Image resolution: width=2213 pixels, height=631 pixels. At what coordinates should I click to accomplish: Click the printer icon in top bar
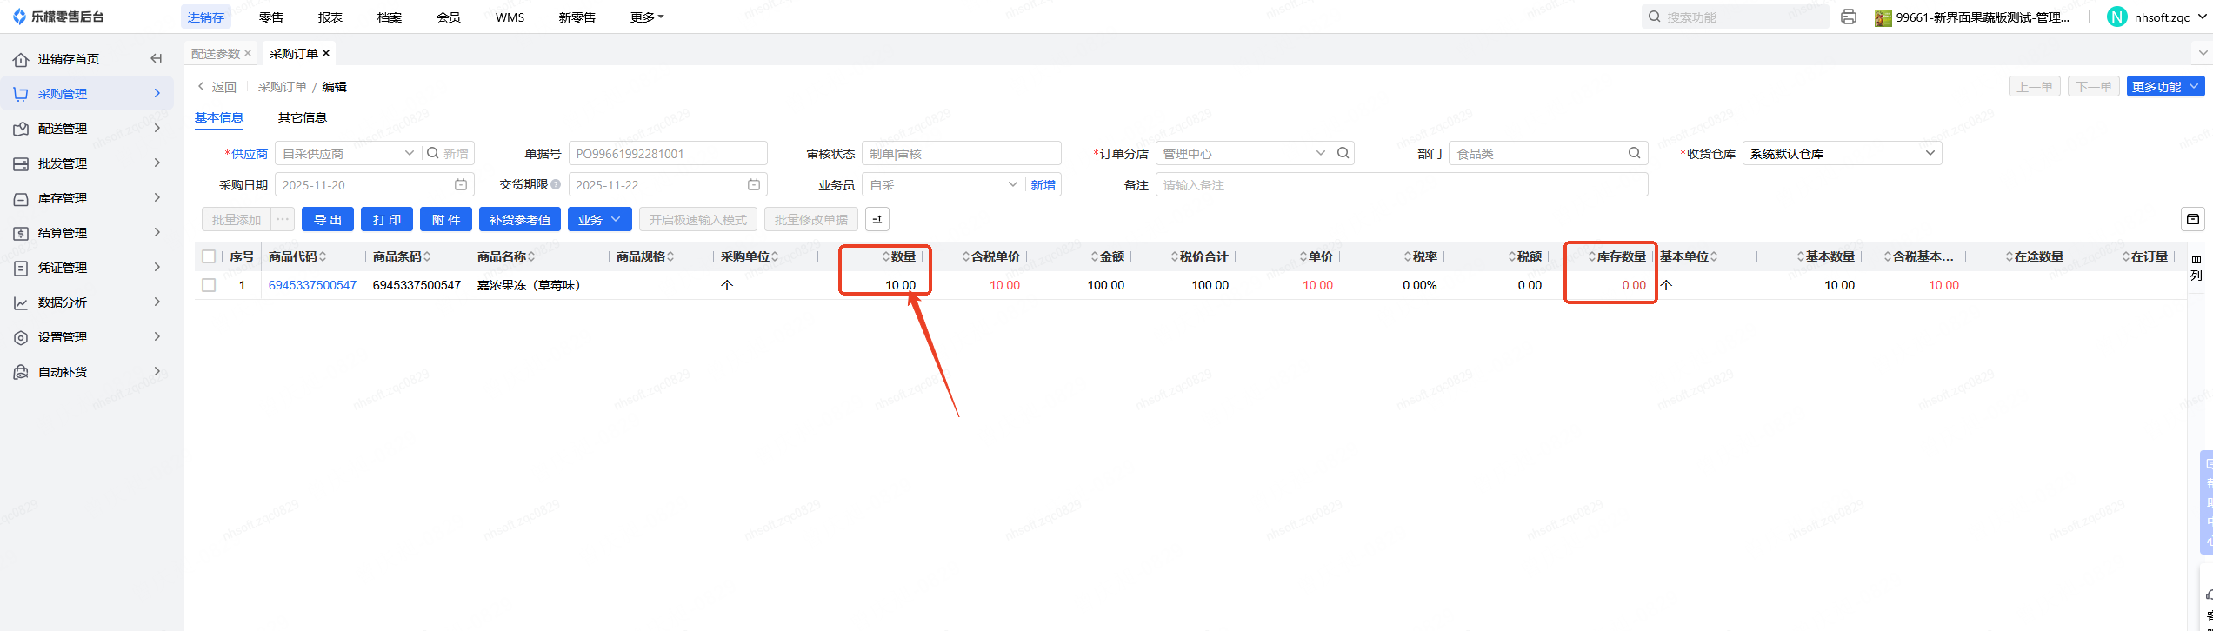(1849, 17)
